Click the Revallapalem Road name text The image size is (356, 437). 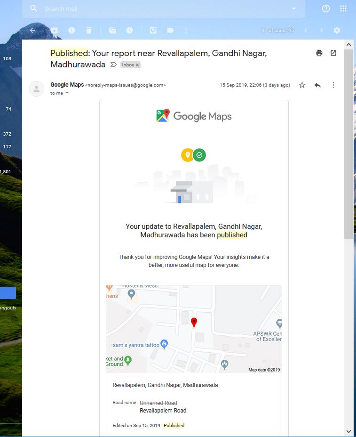click(x=163, y=411)
